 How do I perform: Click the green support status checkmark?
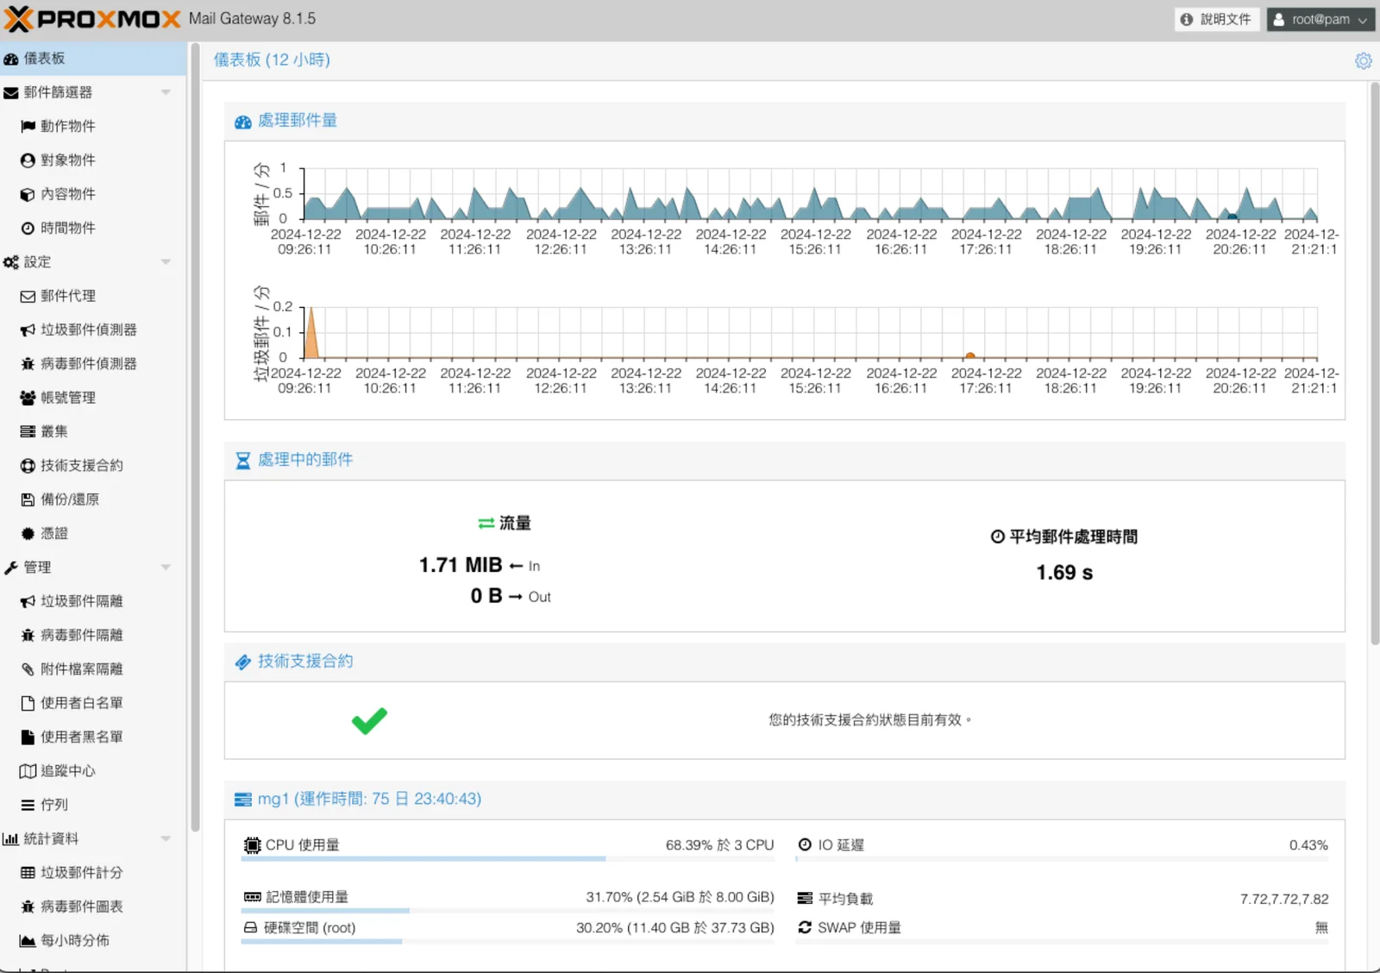click(x=369, y=720)
